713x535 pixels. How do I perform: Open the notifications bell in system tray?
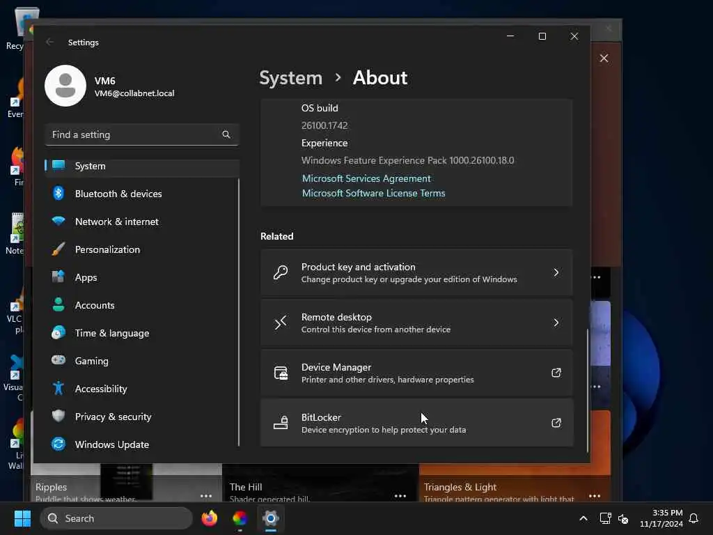694,518
